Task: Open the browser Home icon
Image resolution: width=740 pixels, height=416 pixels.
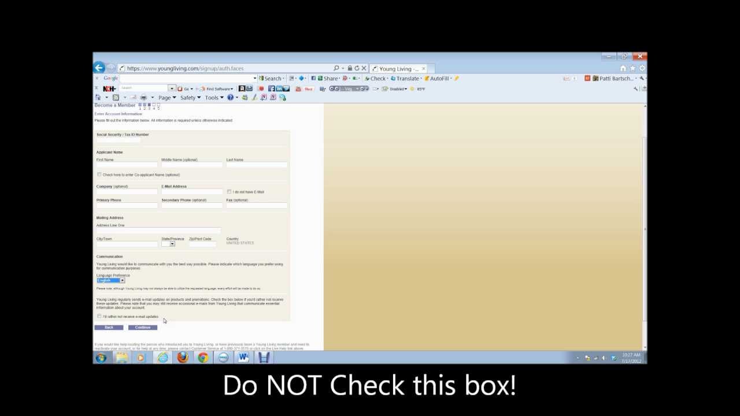Action: click(x=623, y=68)
